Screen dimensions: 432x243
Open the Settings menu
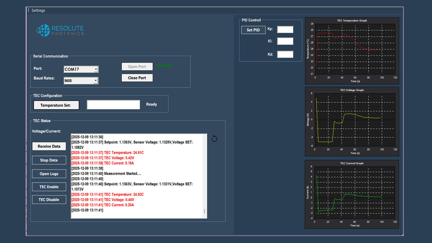(x=38, y=10)
